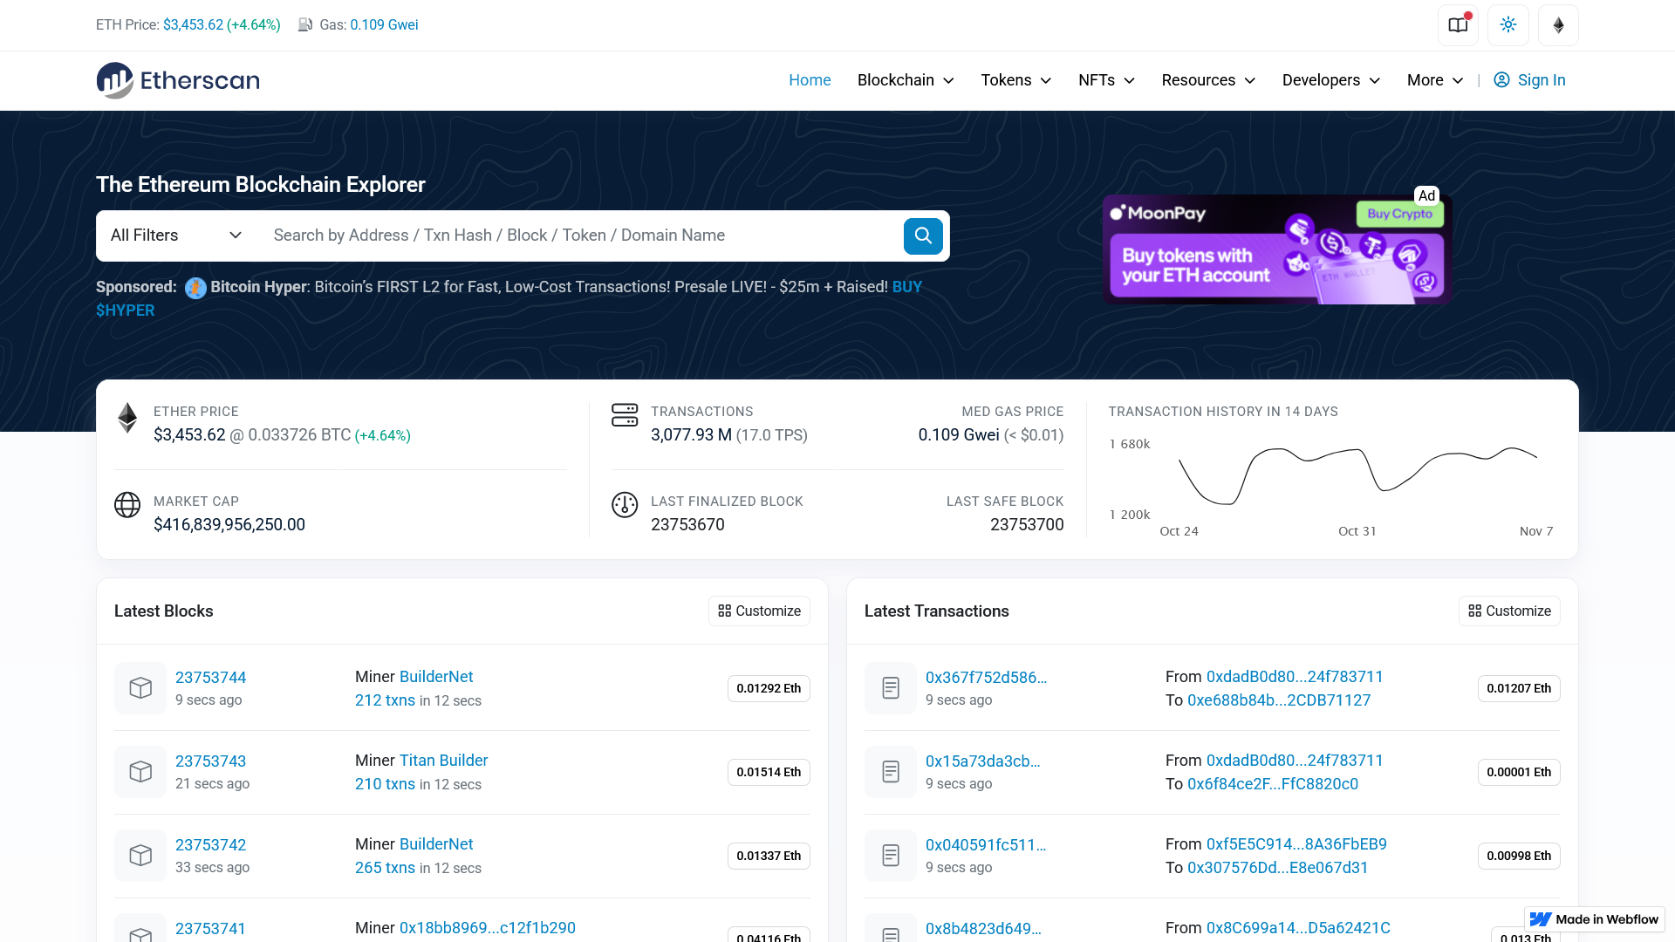This screenshot has width=1675, height=942.
Task: Click the Transactions server stack icon
Action: pyautogui.click(x=625, y=415)
